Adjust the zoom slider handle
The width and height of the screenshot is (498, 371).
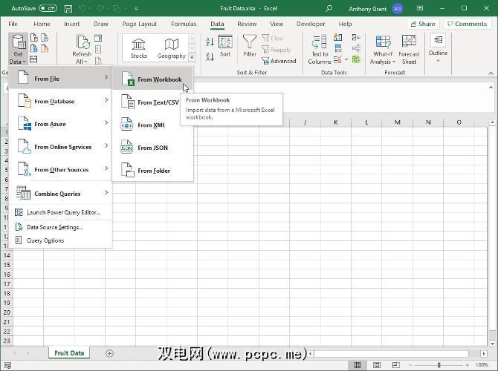pyautogui.click(x=439, y=365)
